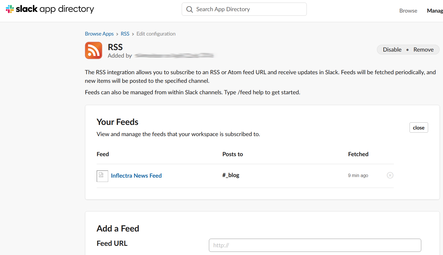Open the Browse menu
The height and width of the screenshot is (255, 443).
click(408, 11)
